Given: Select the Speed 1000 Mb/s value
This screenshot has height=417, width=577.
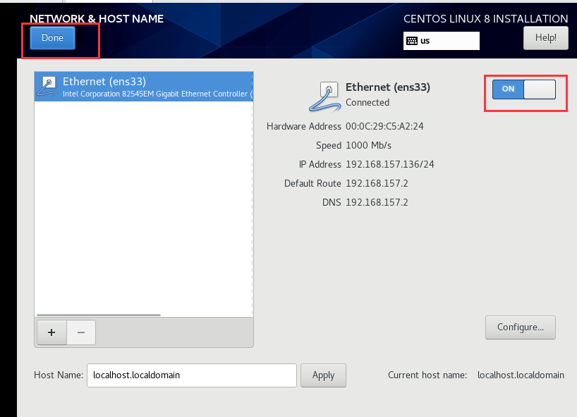Looking at the screenshot, I should 368,146.
